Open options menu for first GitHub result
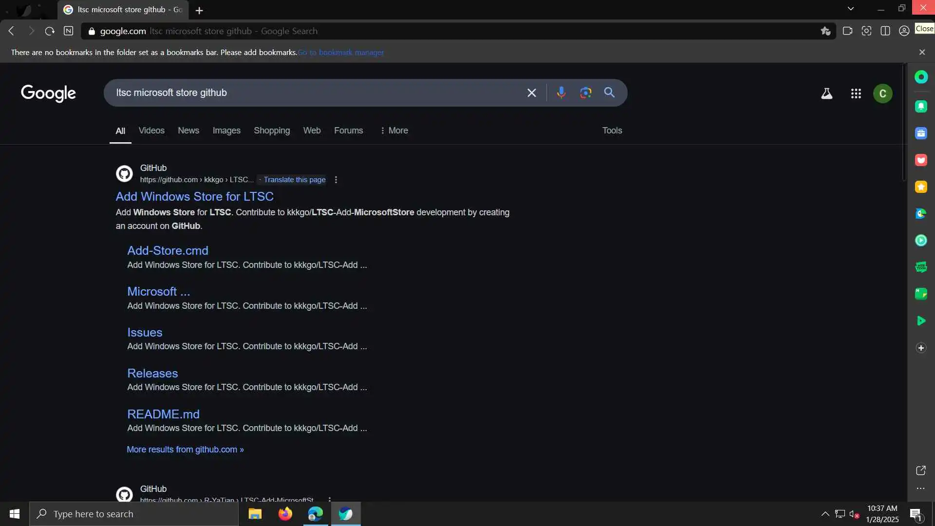Viewport: 935px width, 526px height. (x=336, y=180)
